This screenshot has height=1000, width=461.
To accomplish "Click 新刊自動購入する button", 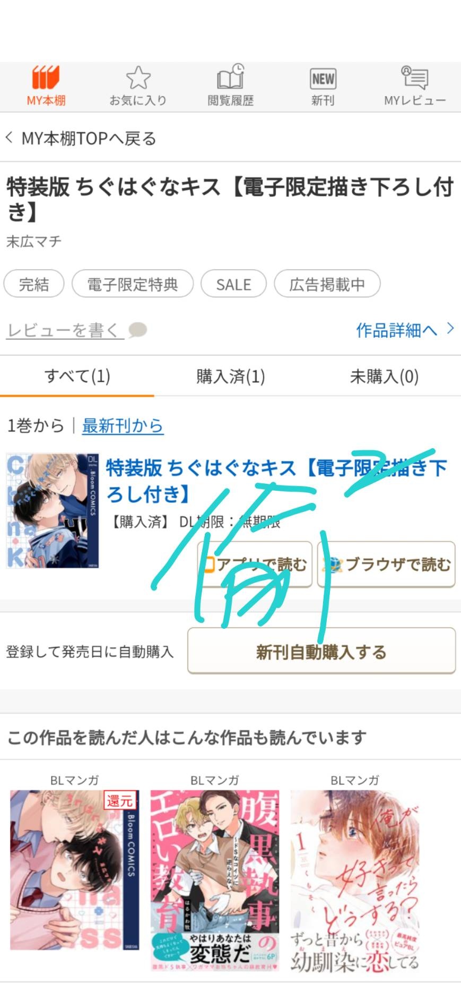I will pos(321,651).
